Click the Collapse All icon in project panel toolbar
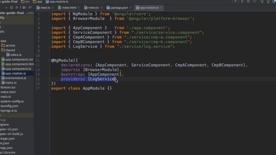276x155 pixels. [17, 8]
